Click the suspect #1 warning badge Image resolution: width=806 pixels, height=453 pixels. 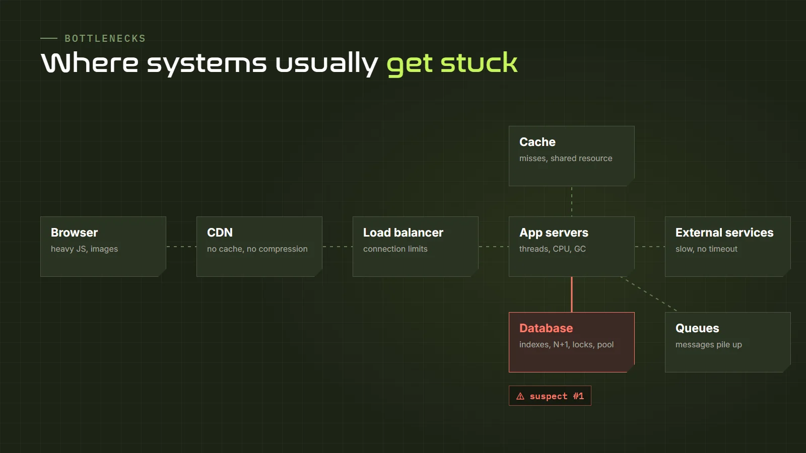tap(550, 396)
